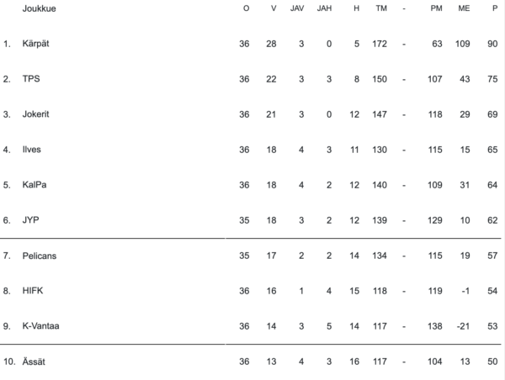
Task: Click the PM column header
Action: click(436, 8)
